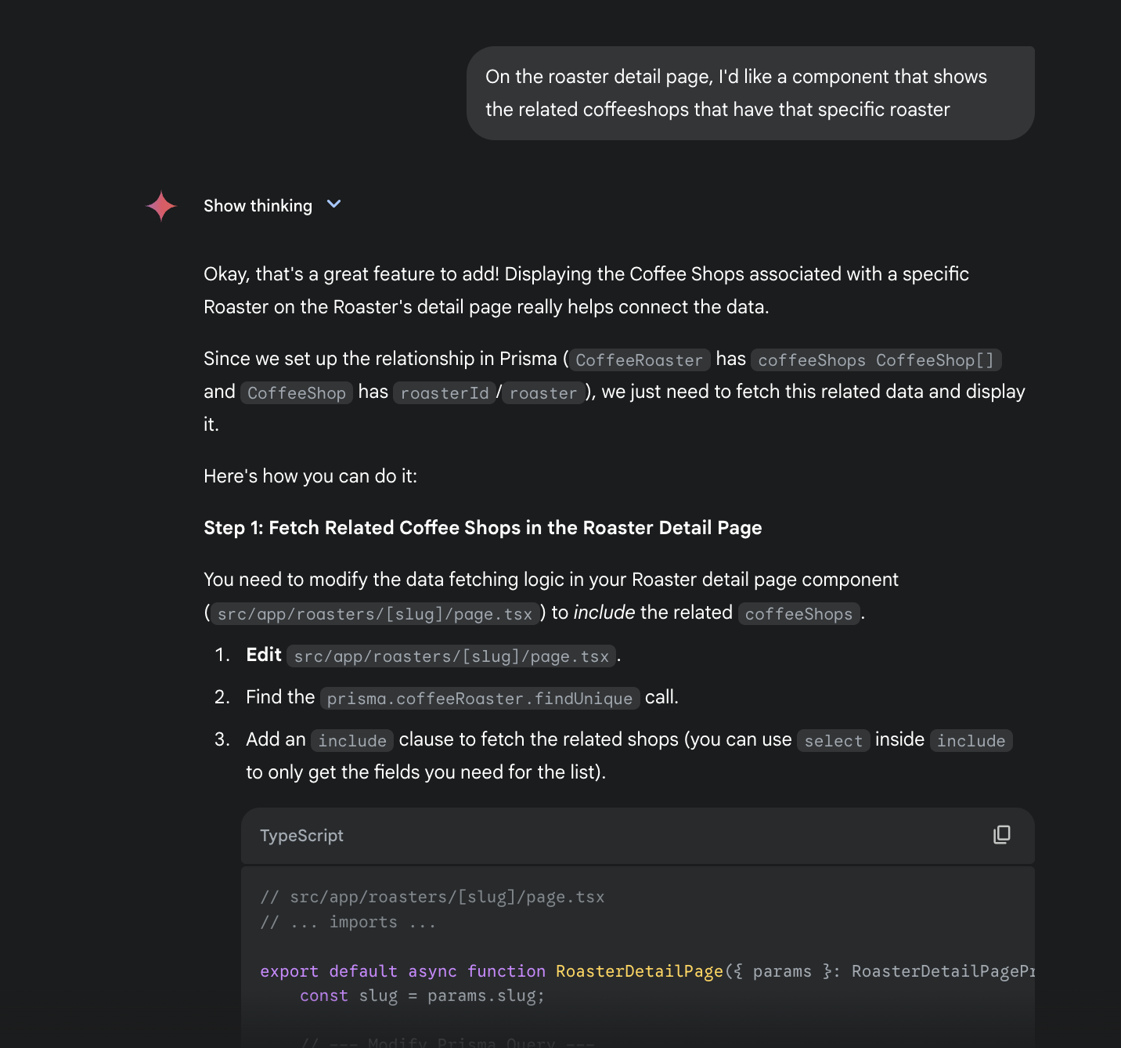Click the page.tsx path chip after Edit
The image size is (1121, 1048).
[452, 656]
